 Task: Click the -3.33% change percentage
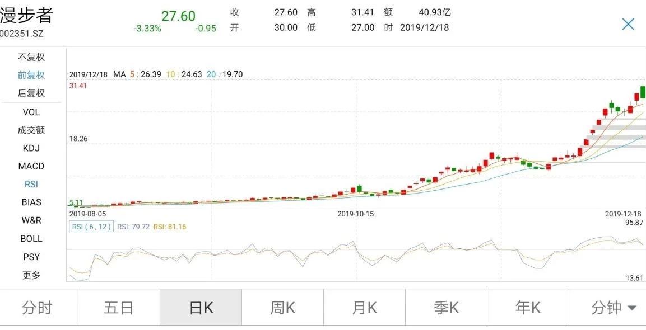(147, 29)
